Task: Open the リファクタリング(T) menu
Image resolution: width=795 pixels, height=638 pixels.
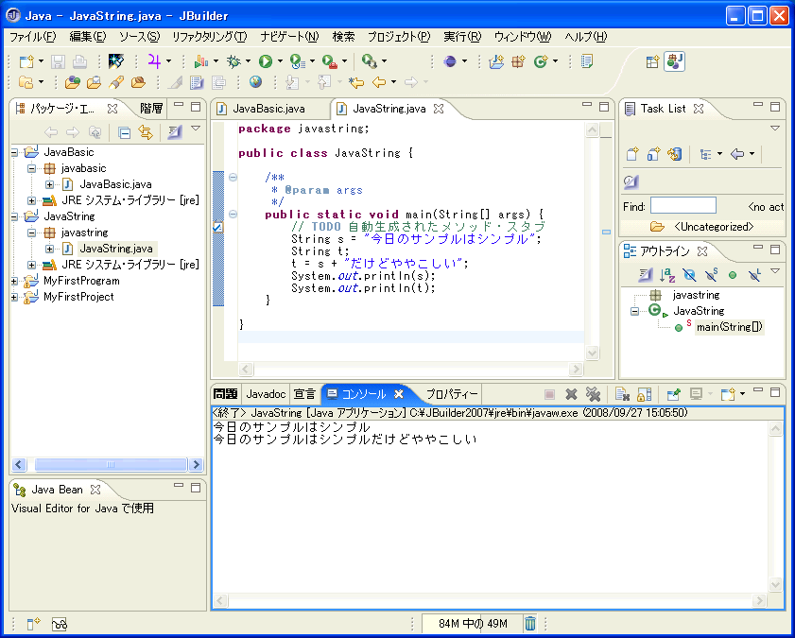Action: click(209, 37)
